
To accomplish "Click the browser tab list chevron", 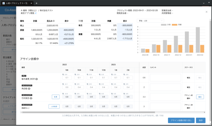I will coord(204,3).
